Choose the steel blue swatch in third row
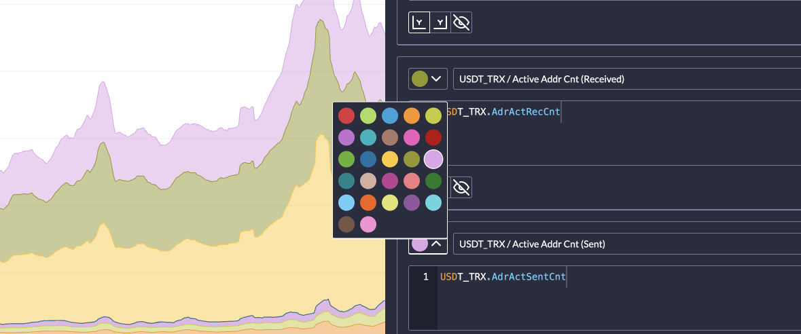This screenshot has width=801, height=334. tap(368, 160)
